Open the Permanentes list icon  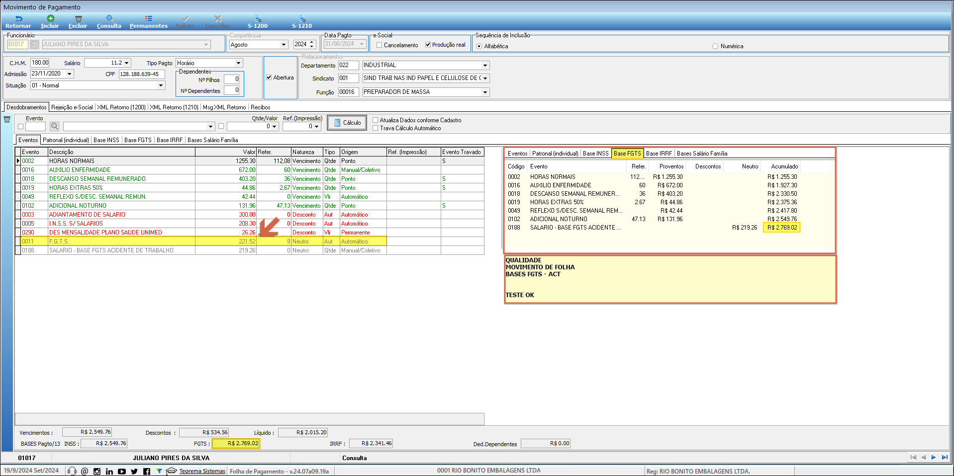tap(148, 19)
